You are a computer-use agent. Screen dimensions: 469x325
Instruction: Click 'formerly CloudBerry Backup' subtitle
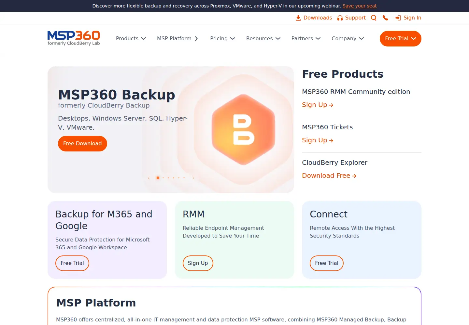104,105
